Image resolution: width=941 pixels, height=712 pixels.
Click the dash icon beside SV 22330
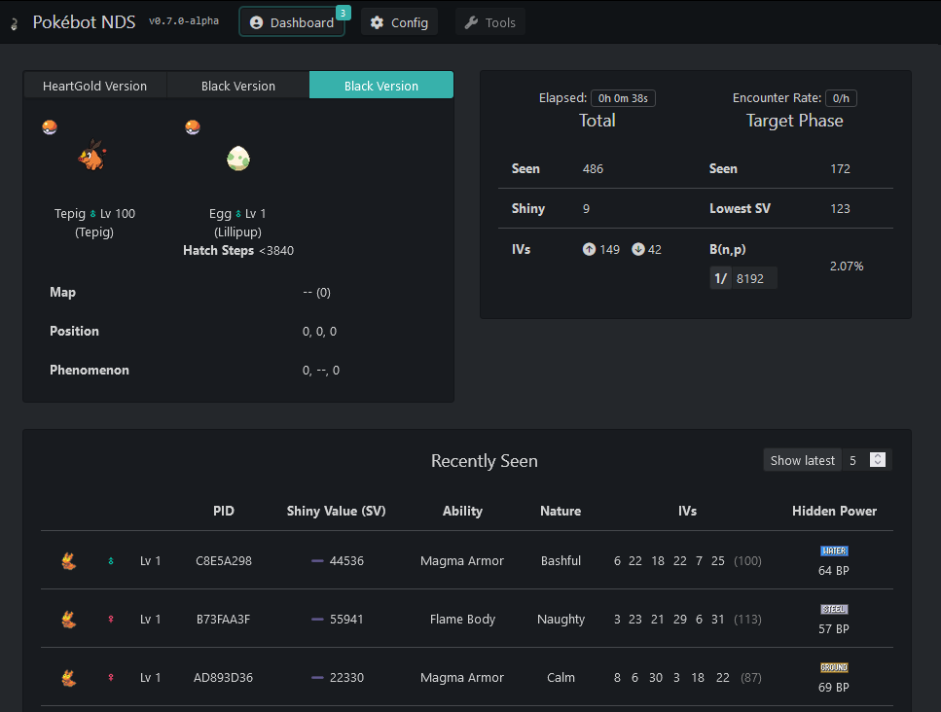(x=317, y=677)
